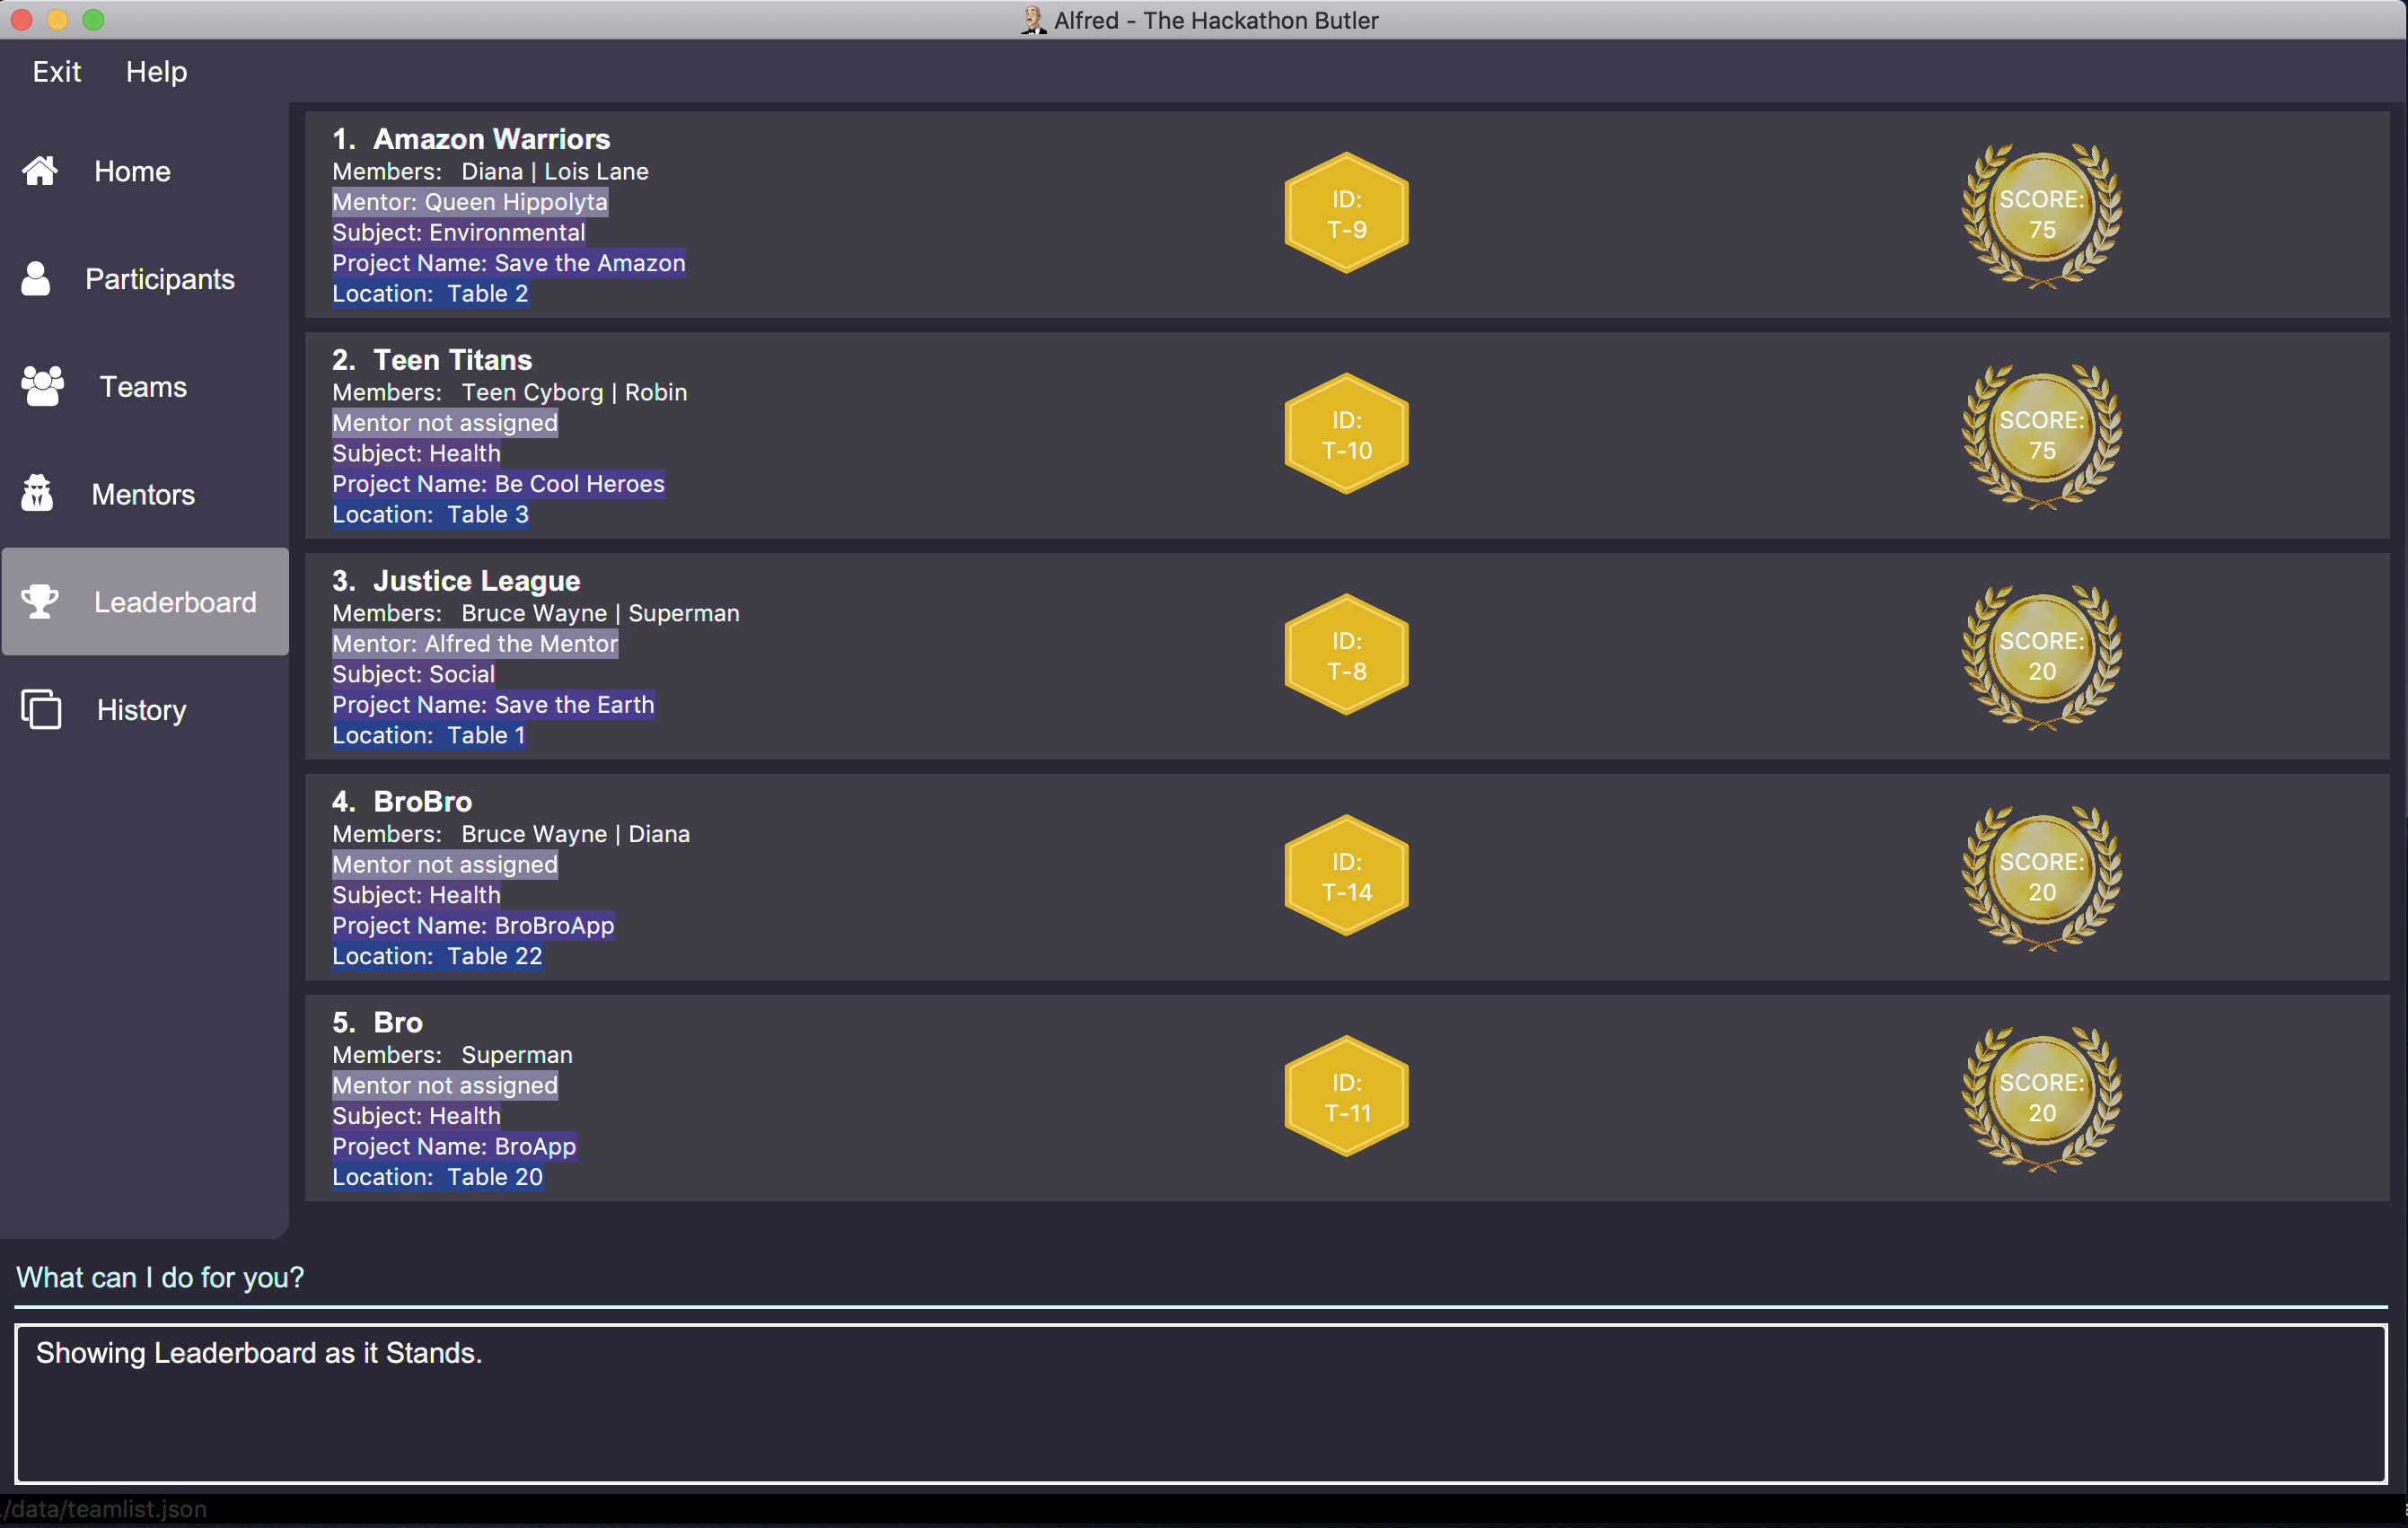Toggle mentor assigned for BroBro

tap(444, 865)
